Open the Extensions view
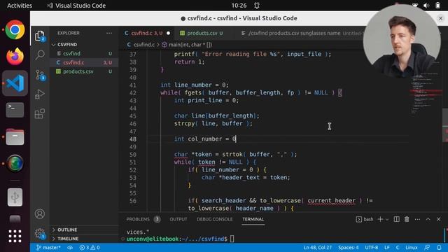Screen dimensions: 448x252 [x=40, y=113]
